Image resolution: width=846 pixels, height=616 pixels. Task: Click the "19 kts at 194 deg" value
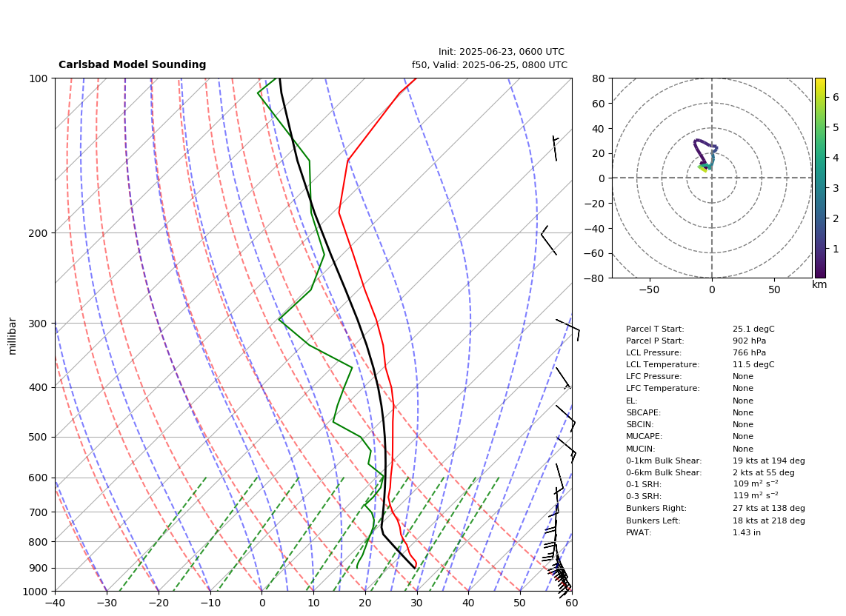coord(769,461)
